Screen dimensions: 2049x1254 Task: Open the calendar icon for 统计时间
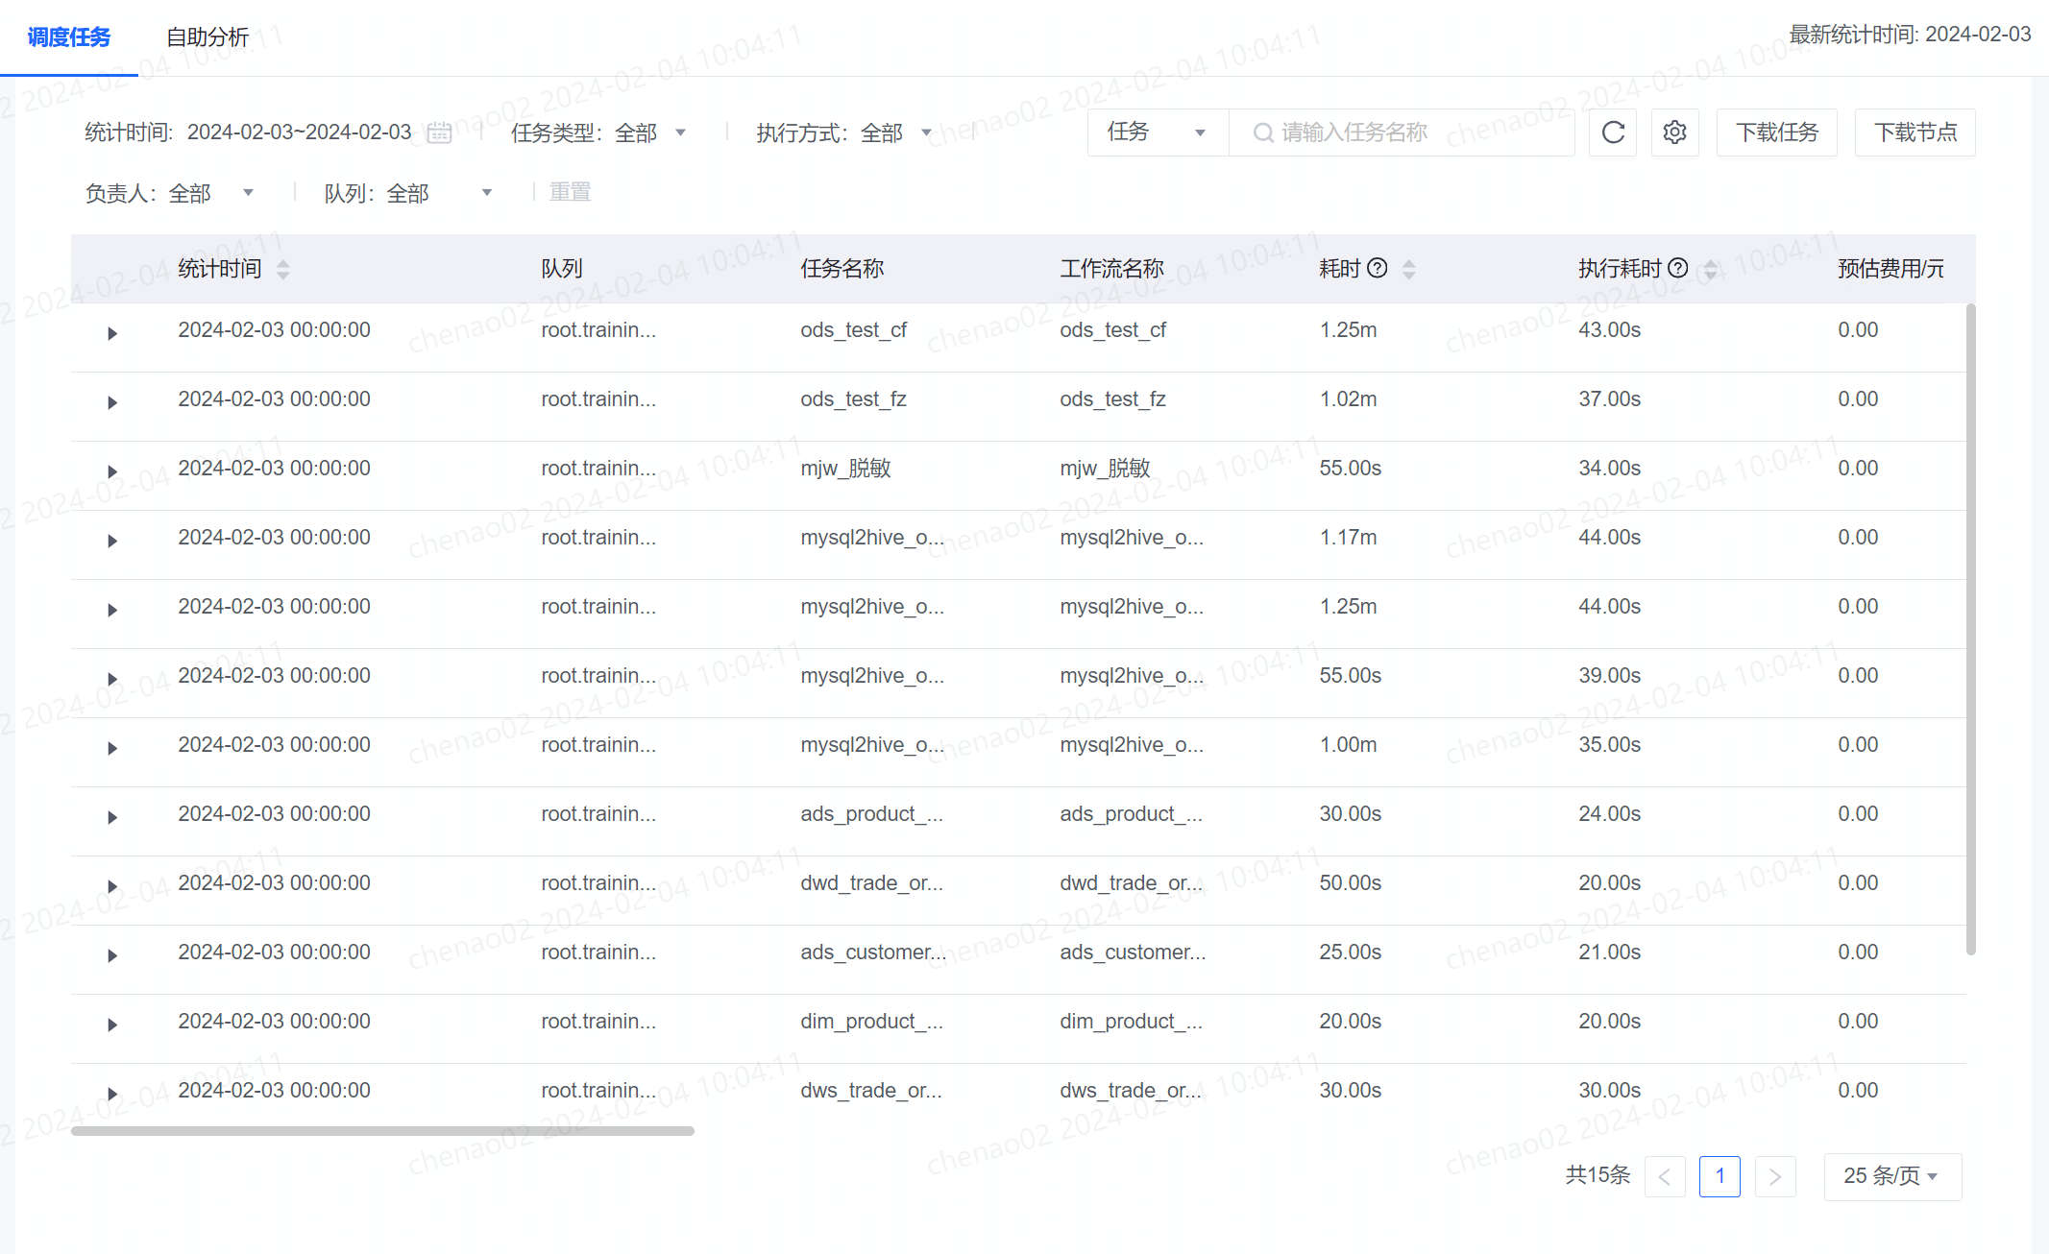click(439, 133)
